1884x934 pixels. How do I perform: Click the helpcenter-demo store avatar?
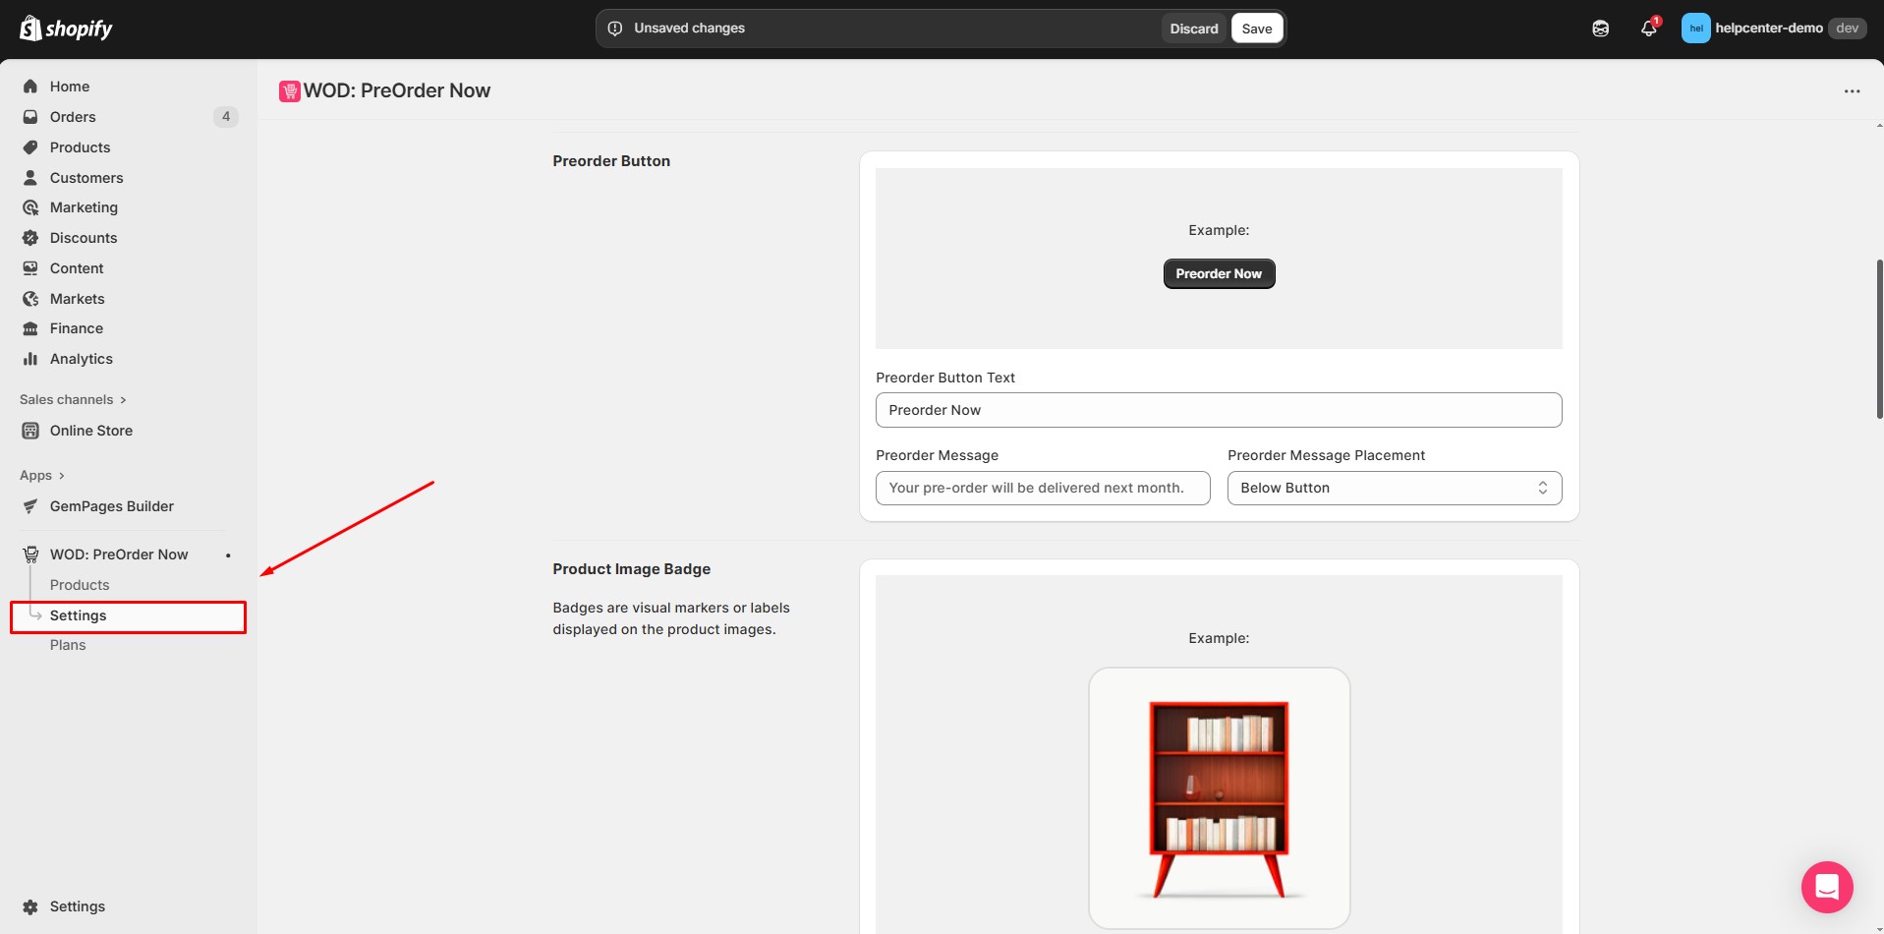[x=1696, y=29]
